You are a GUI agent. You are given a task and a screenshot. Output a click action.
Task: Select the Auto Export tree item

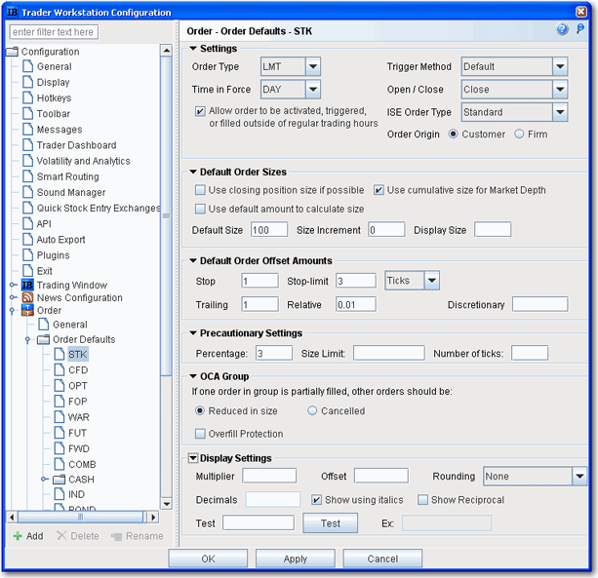tap(61, 239)
